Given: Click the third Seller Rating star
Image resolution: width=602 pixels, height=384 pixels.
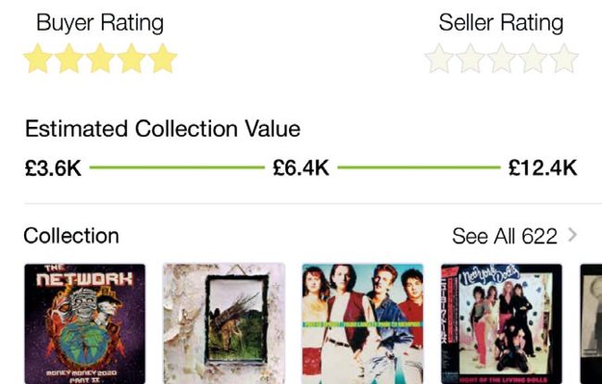Looking at the screenshot, I should click(x=501, y=60).
